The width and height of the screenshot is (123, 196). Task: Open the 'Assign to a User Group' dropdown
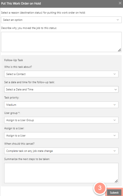coord(61,120)
